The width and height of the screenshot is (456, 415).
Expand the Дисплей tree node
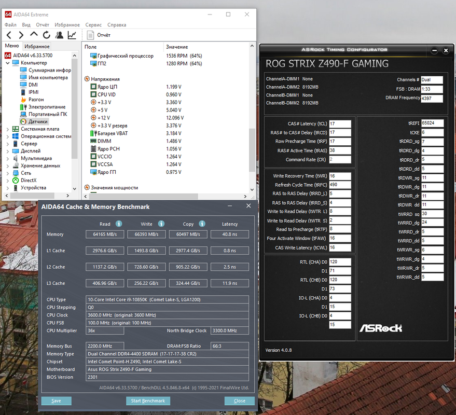(8, 151)
